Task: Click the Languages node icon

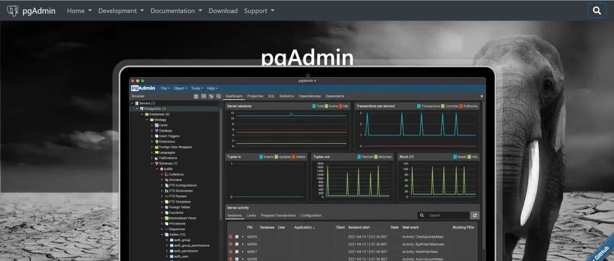Action: pos(157,152)
